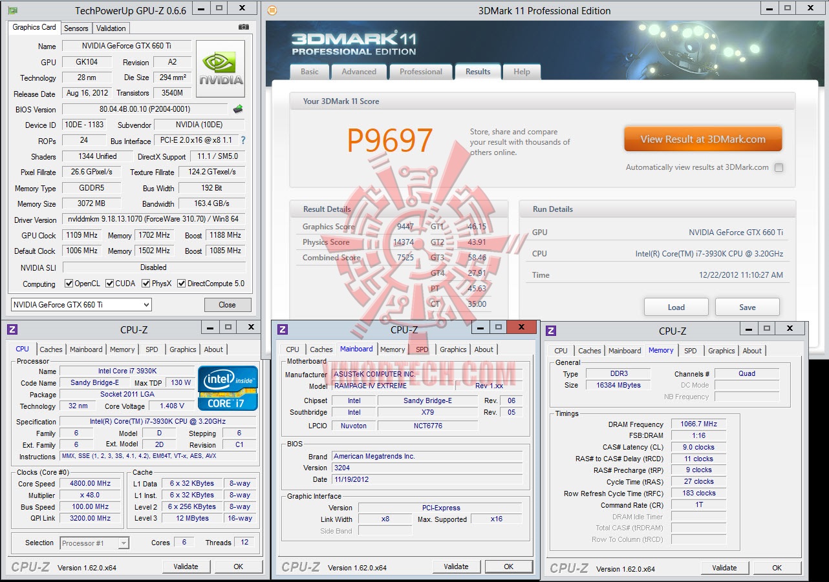The width and height of the screenshot is (829, 582).
Task: Enable Automatically view results at 3DMark.com
Action: tap(779, 167)
